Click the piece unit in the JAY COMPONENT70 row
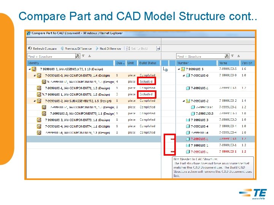The width and height of the screenshot is (274, 205). point(132,75)
